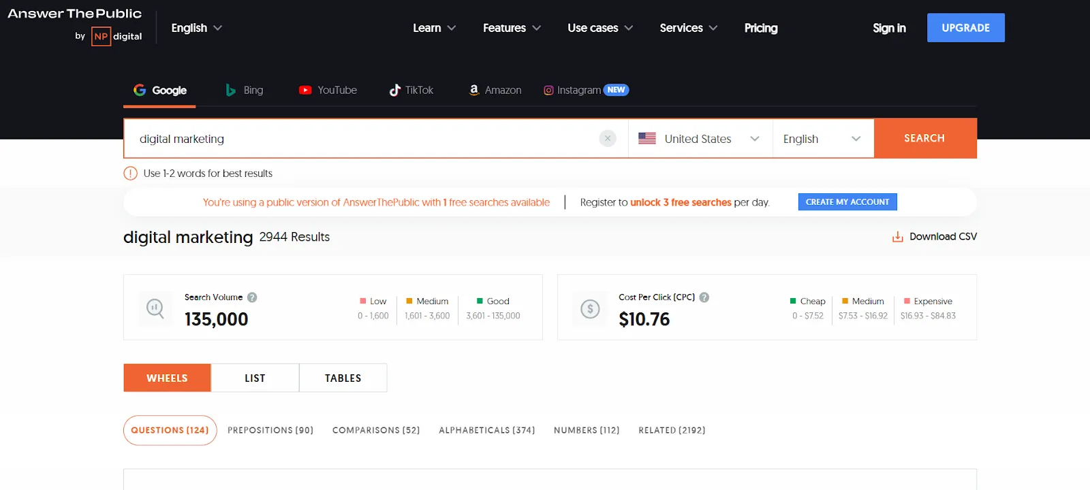
Task: Click the orange SEARCH button
Action: 925,138
